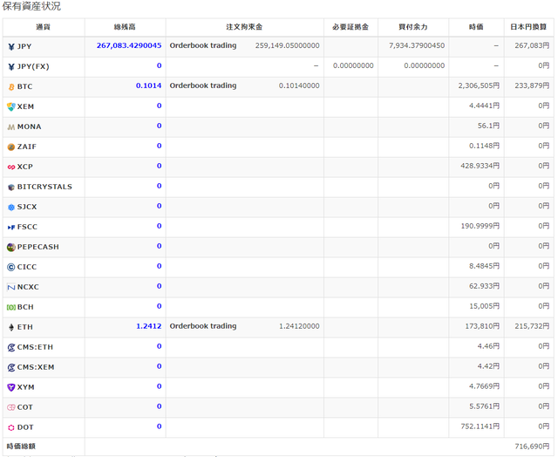Click the JPY(FX) balance 0 link
This screenshot has height=457, width=558.
[x=159, y=65]
